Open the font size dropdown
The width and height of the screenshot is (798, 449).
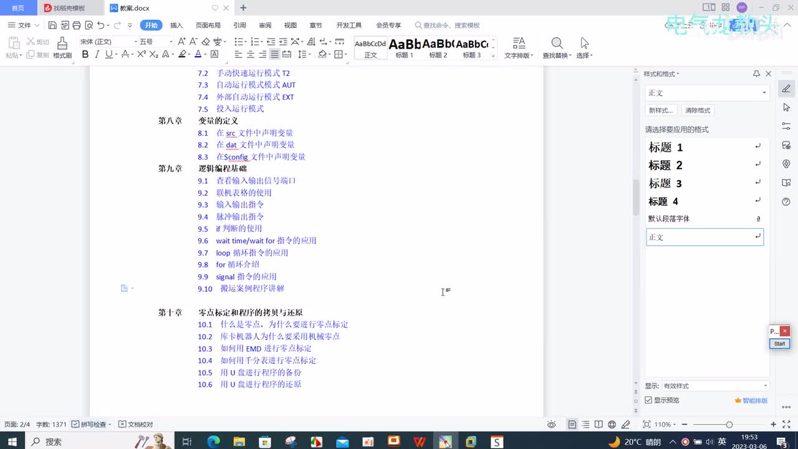click(171, 42)
